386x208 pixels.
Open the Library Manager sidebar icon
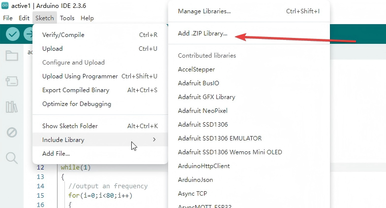pyautogui.click(x=12, y=106)
